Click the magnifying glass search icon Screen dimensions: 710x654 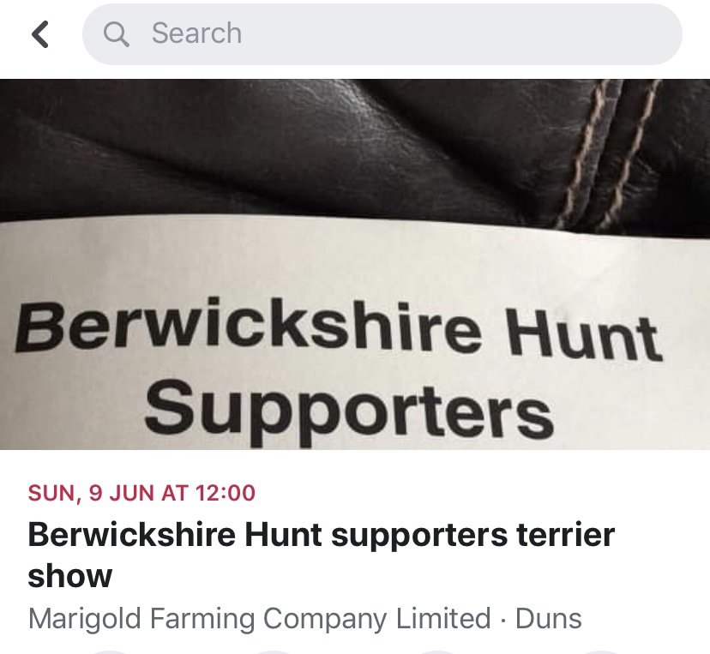[x=117, y=34]
